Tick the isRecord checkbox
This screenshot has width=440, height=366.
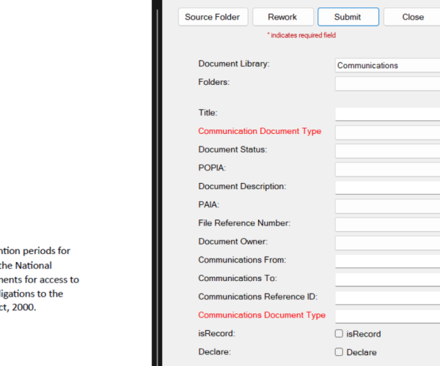339,334
